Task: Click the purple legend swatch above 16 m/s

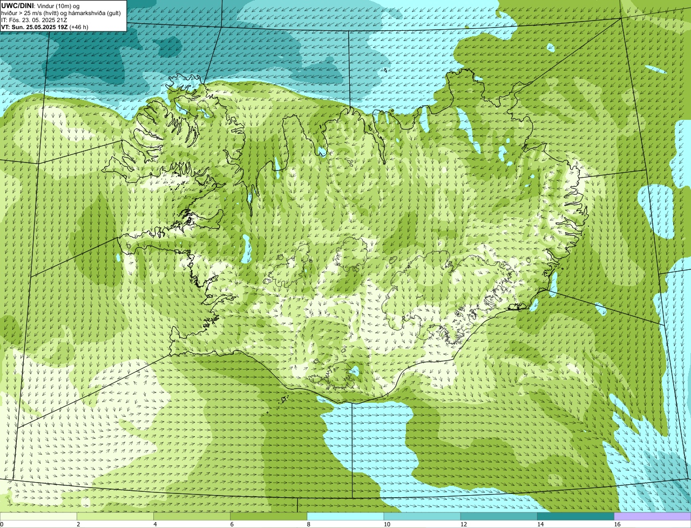Action: click(x=653, y=516)
